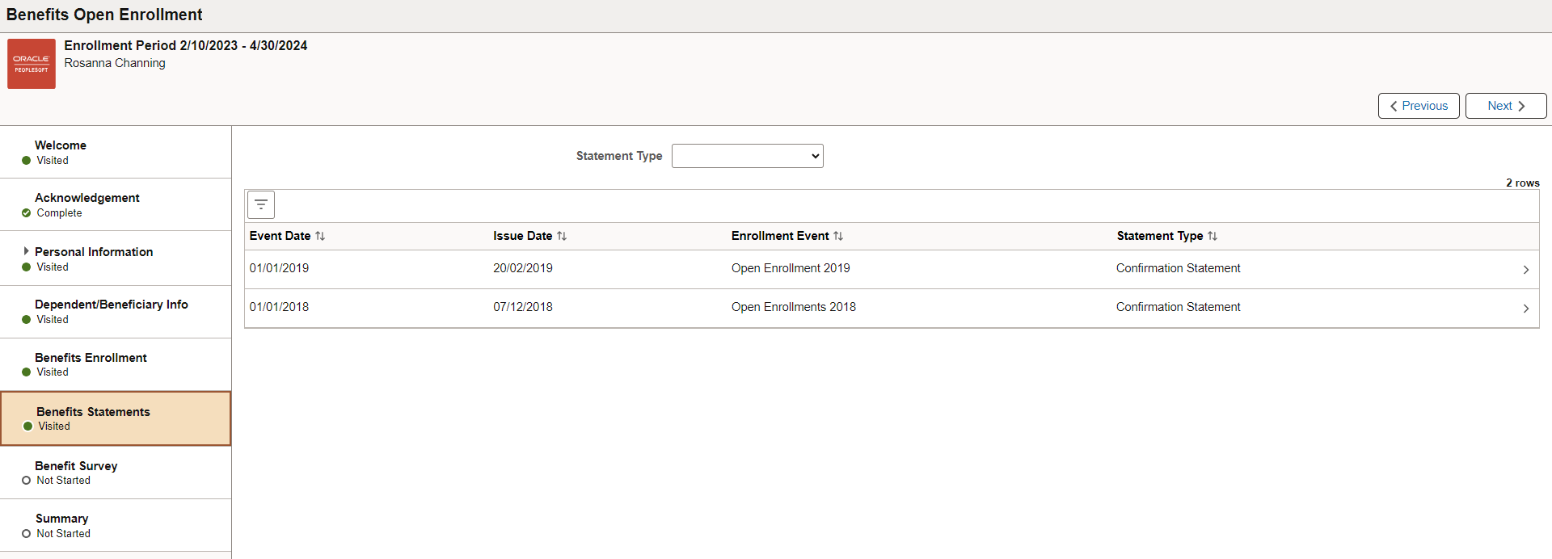
Task: Sort by Issue Date arrows icon
Action: [562, 236]
